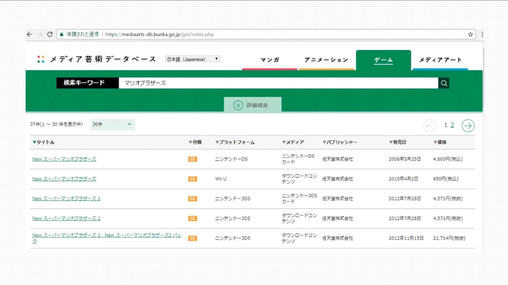This screenshot has width=508, height=285.
Task: Go to results page 2
Action: click(452, 125)
